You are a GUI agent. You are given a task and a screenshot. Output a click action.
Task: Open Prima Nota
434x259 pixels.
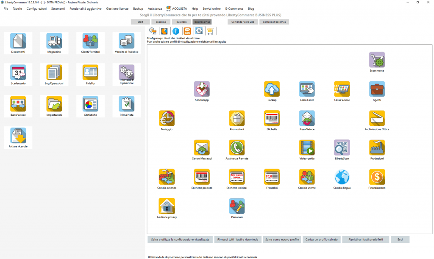point(126,106)
